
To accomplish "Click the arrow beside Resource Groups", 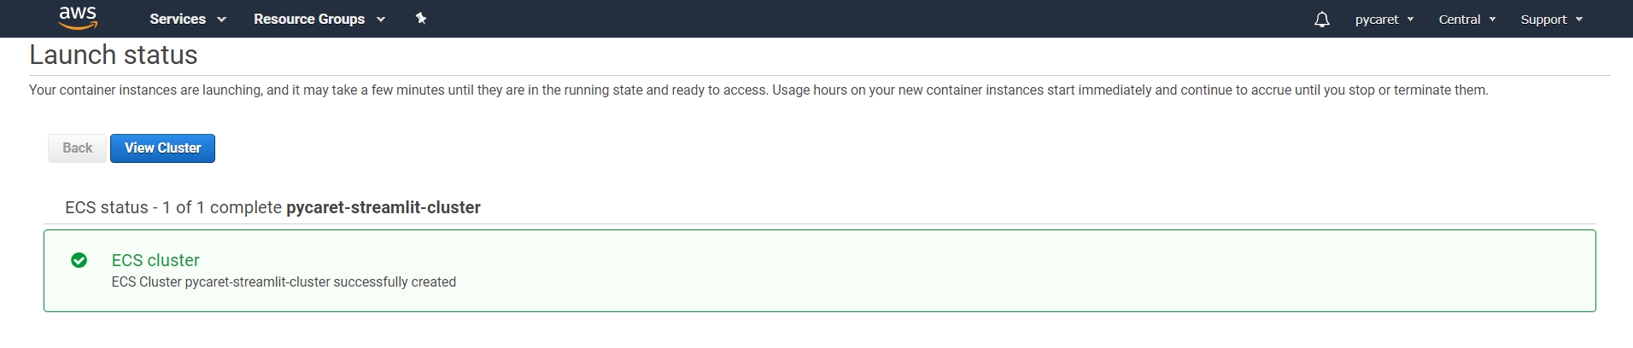I will 381,20.
